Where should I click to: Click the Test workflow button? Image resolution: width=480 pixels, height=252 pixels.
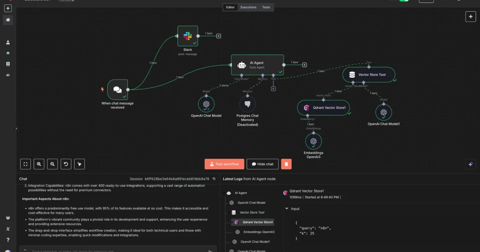click(x=224, y=164)
